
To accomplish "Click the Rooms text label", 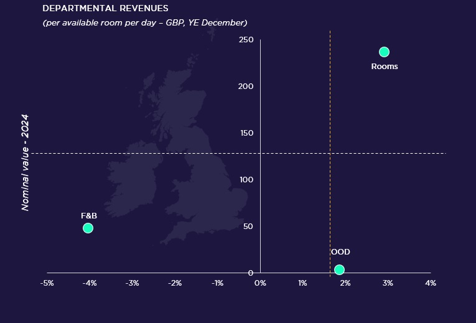I will (x=384, y=67).
